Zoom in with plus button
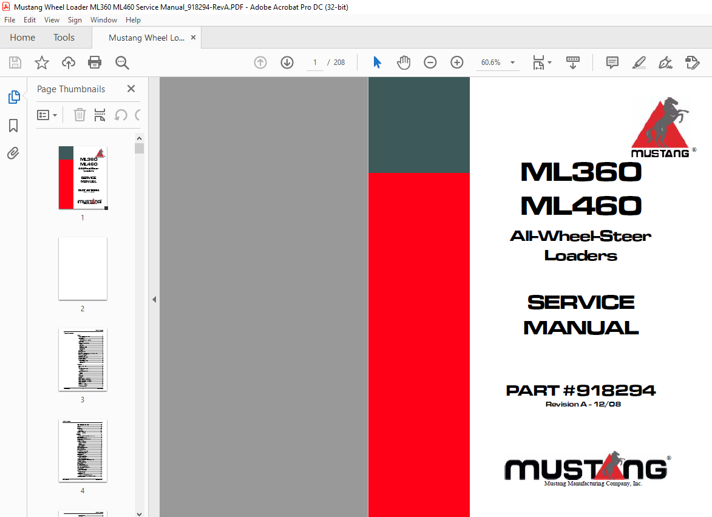 457,63
